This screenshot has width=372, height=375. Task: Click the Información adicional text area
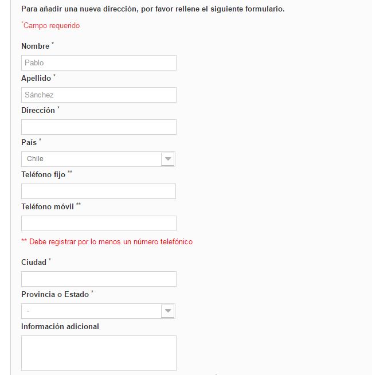tap(99, 353)
